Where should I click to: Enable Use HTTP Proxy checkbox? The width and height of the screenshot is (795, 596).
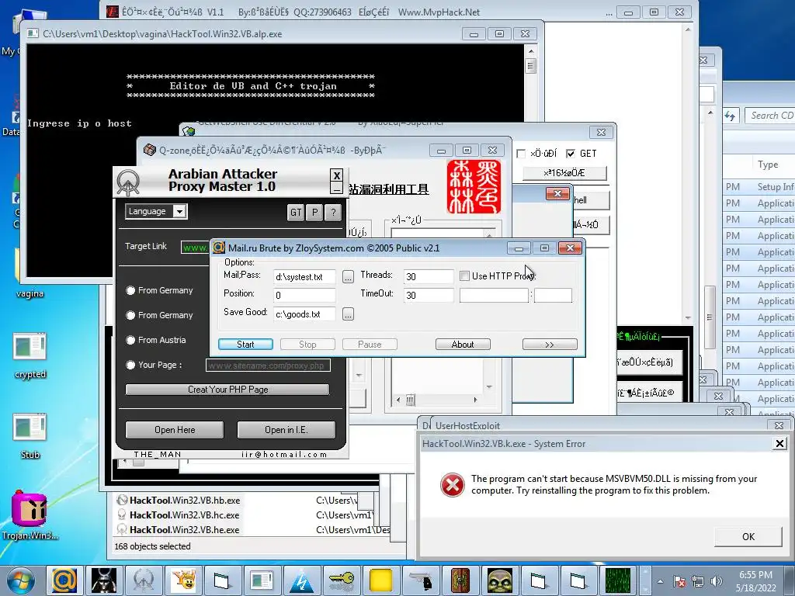464,275
